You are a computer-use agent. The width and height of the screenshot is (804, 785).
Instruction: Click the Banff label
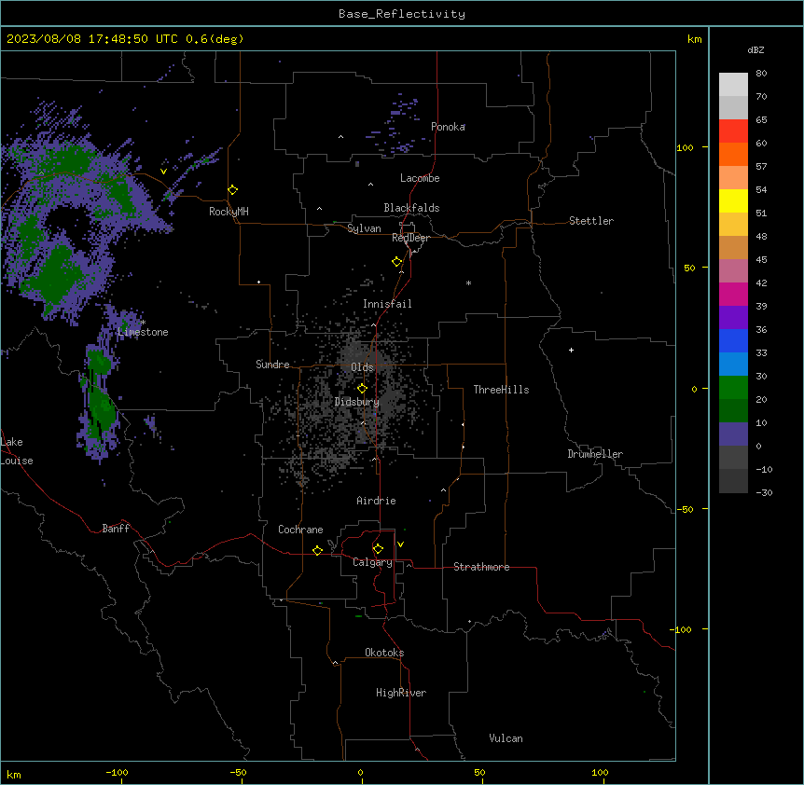point(116,529)
